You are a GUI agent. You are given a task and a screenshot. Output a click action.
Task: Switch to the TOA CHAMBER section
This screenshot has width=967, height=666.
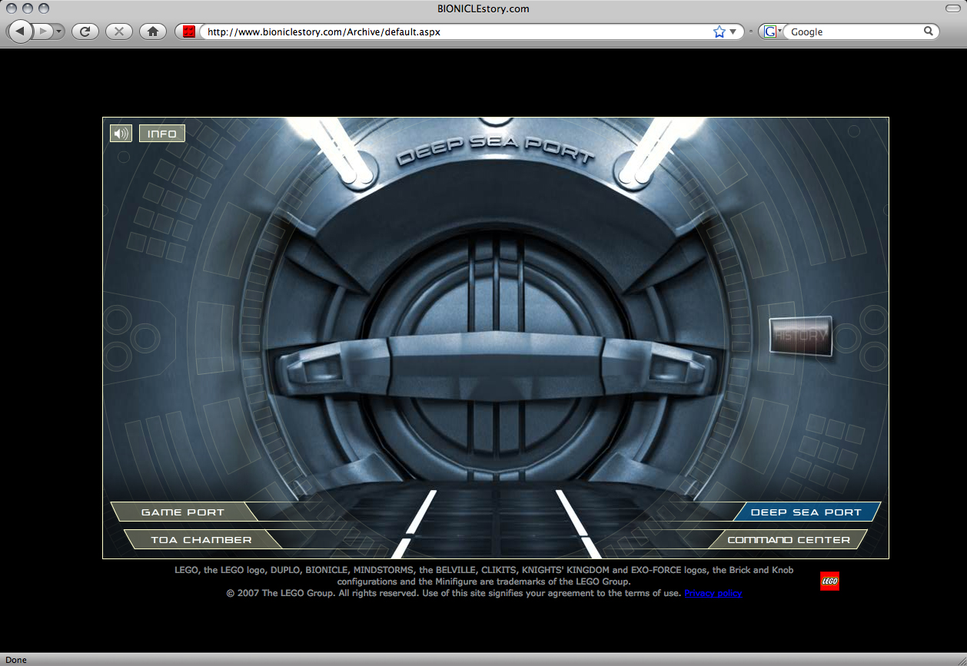tap(201, 540)
